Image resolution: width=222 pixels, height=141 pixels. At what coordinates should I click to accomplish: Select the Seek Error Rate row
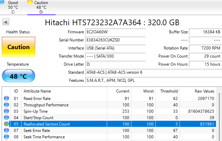pyautogui.click(x=109, y=130)
